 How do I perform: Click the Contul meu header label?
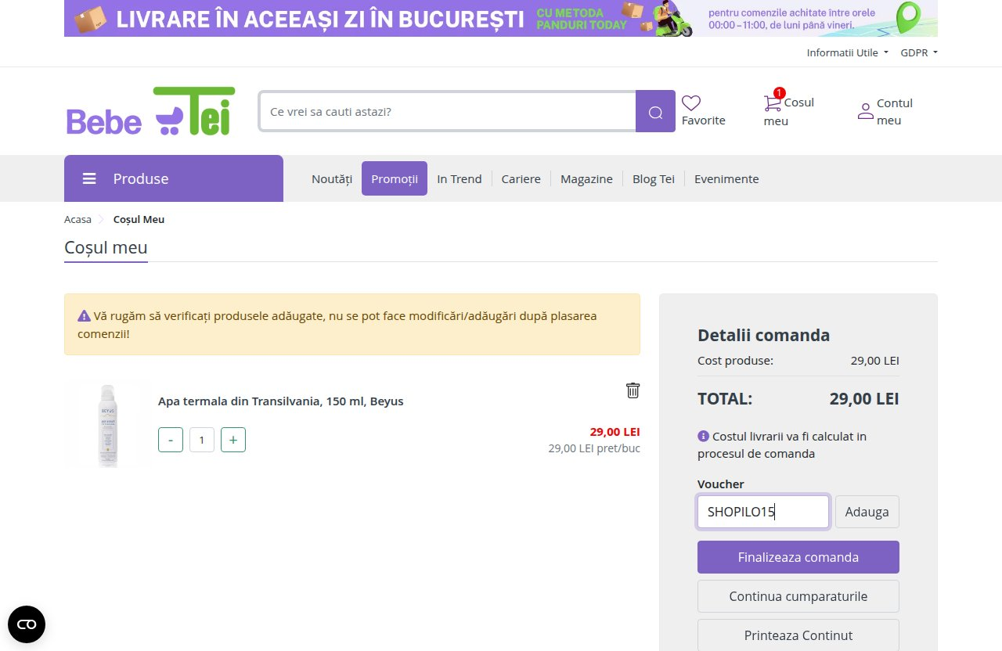pyautogui.click(x=895, y=111)
